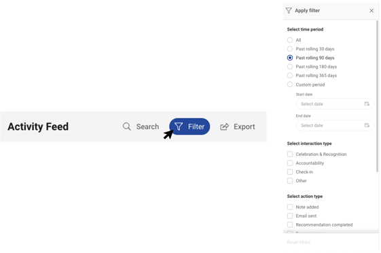
Task: Select the All time period radio
Action: pos(290,40)
